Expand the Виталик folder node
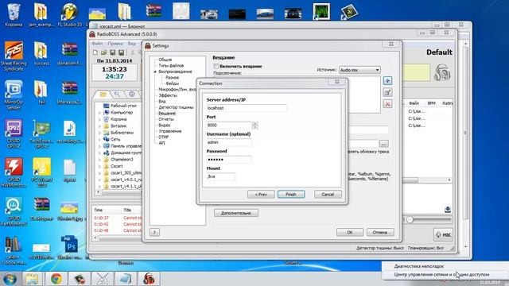The width and height of the screenshot is (509, 286). 99,126
